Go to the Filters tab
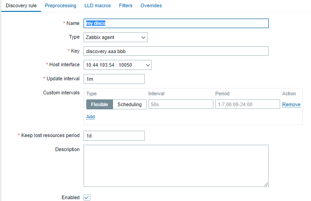Image resolution: width=311 pixels, height=201 pixels. point(126,5)
